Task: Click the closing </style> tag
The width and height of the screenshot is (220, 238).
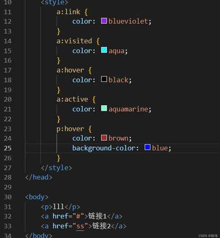Action: pyautogui.click(x=56, y=168)
